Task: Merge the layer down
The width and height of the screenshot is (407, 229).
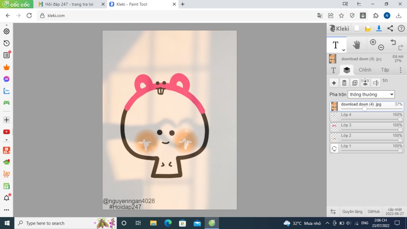Action: click(365, 83)
